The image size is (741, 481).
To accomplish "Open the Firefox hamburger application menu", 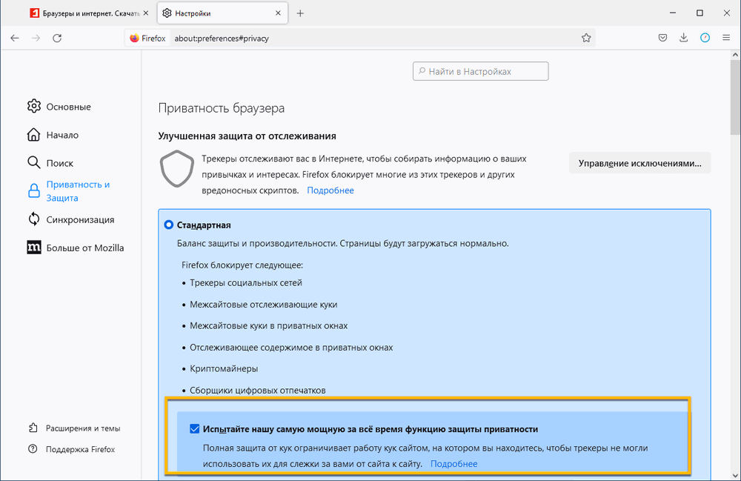I will [725, 38].
